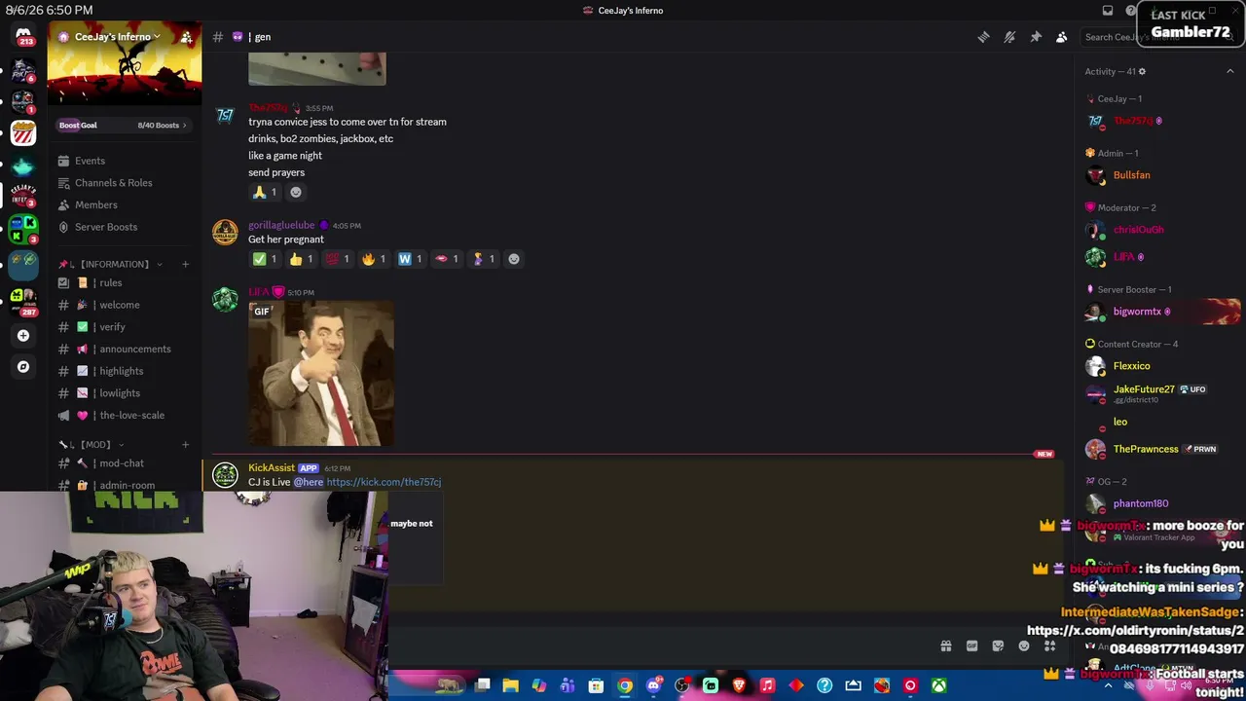The height and width of the screenshot is (701, 1246).
Task: Open the Boost Goal 8/40 Boosts bar
Action: click(123, 125)
